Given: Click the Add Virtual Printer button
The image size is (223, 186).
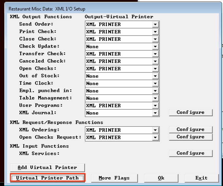Looking at the screenshot, I should point(47,167).
